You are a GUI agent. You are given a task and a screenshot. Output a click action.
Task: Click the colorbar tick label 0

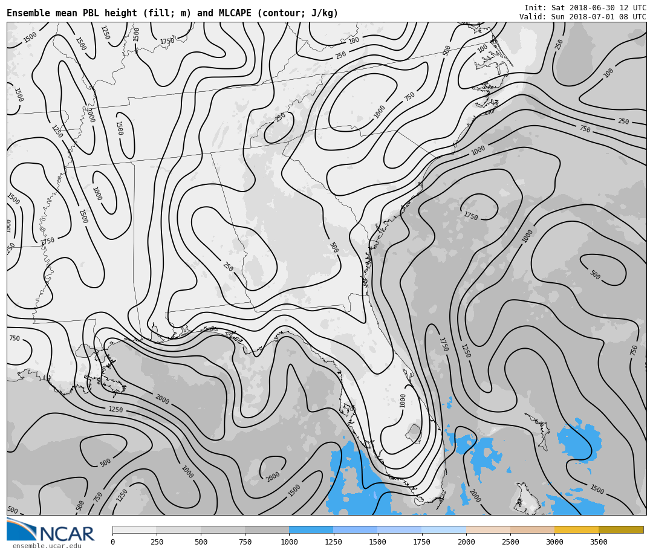(112, 542)
